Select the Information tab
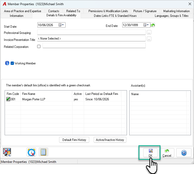Screen dimensions: 194x174 click(17, 16)
